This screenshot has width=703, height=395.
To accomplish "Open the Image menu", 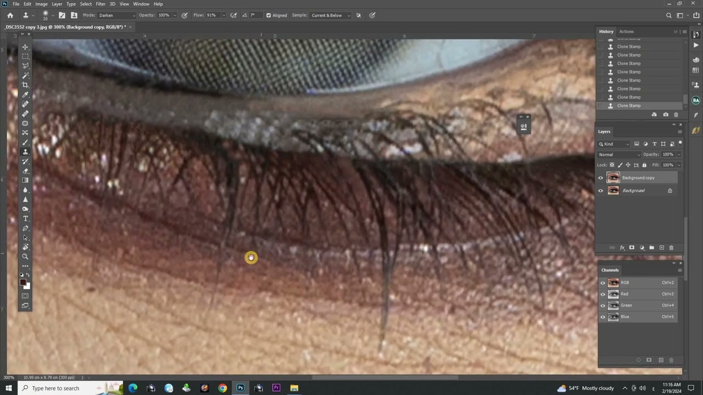I will point(41,4).
